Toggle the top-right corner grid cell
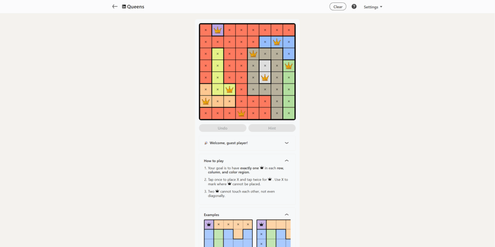This screenshot has height=247, width=495. coord(289,30)
